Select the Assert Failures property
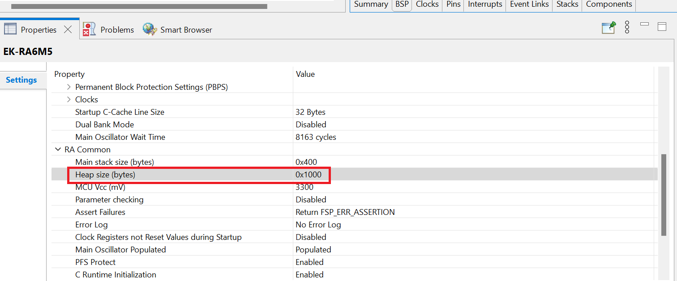 [100, 212]
